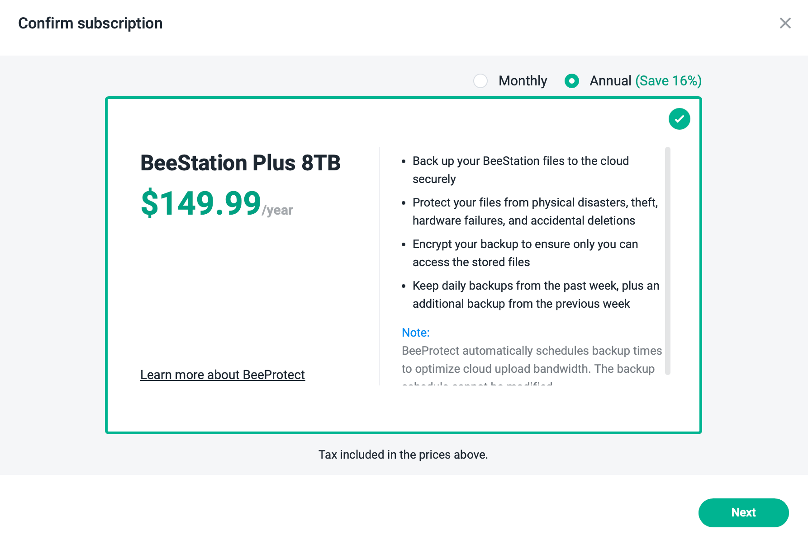Click the Monthly label text
Screen dimensions: 808x535
[x=523, y=81]
